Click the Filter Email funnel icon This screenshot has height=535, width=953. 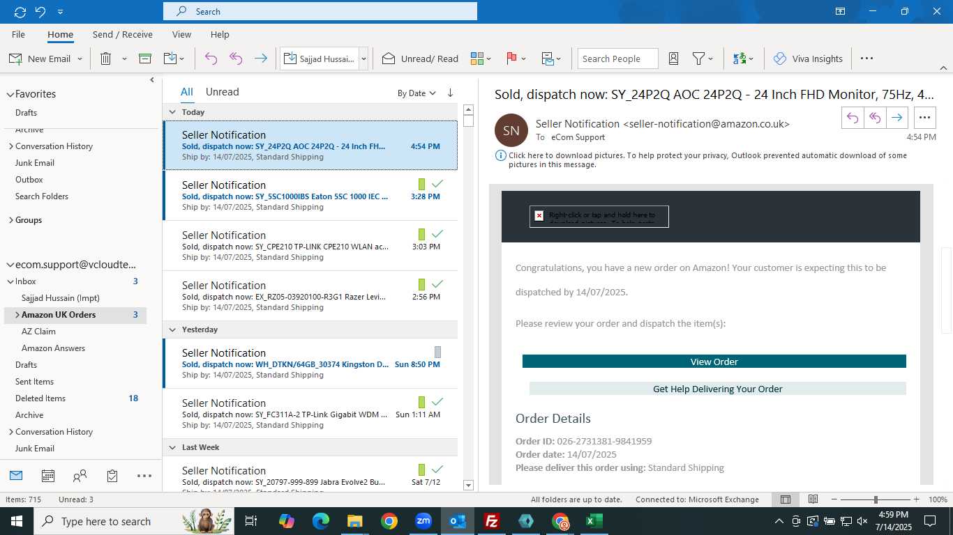tap(698, 59)
